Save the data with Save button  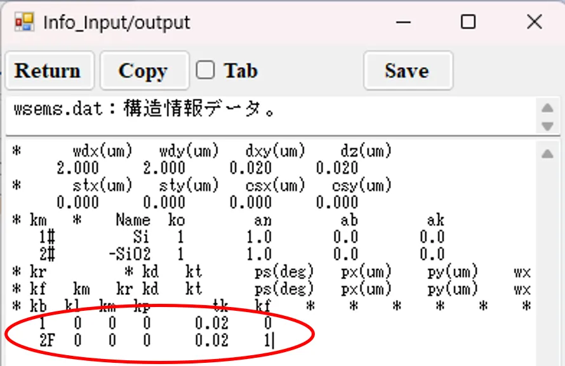pos(408,70)
